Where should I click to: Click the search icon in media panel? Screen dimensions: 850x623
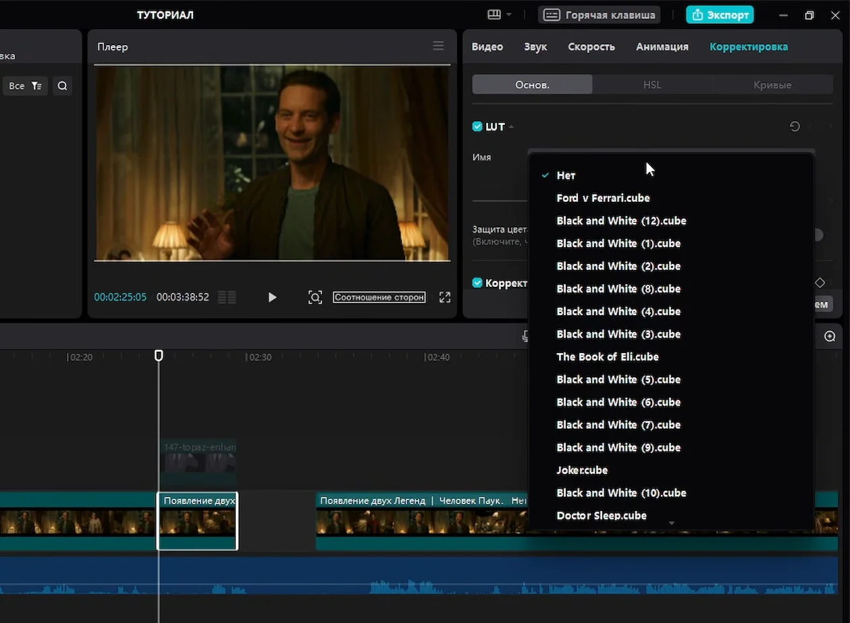click(x=62, y=86)
